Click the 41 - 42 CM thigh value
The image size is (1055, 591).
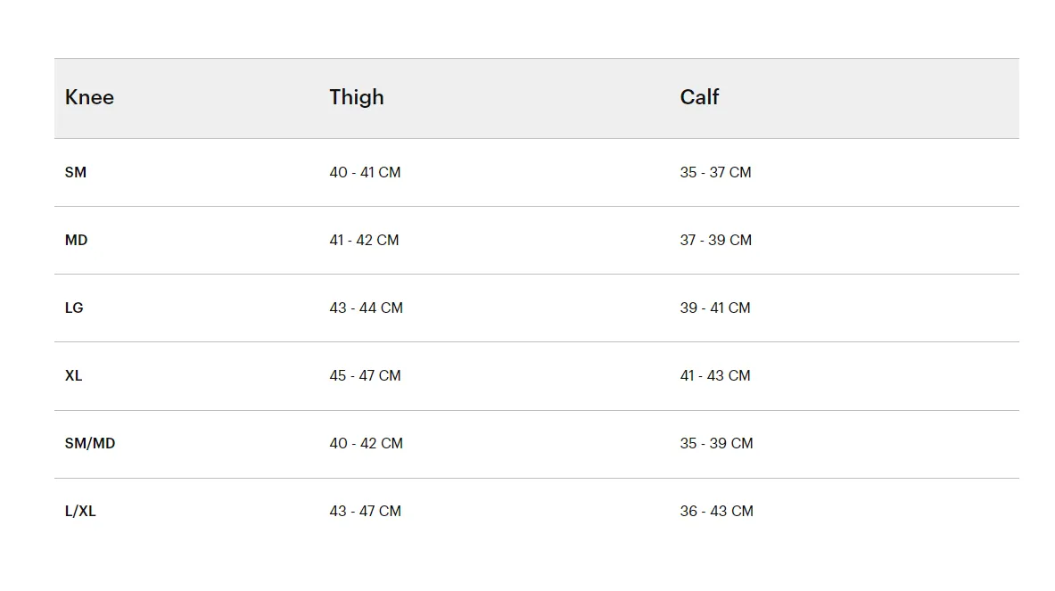click(x=364, y=241)
